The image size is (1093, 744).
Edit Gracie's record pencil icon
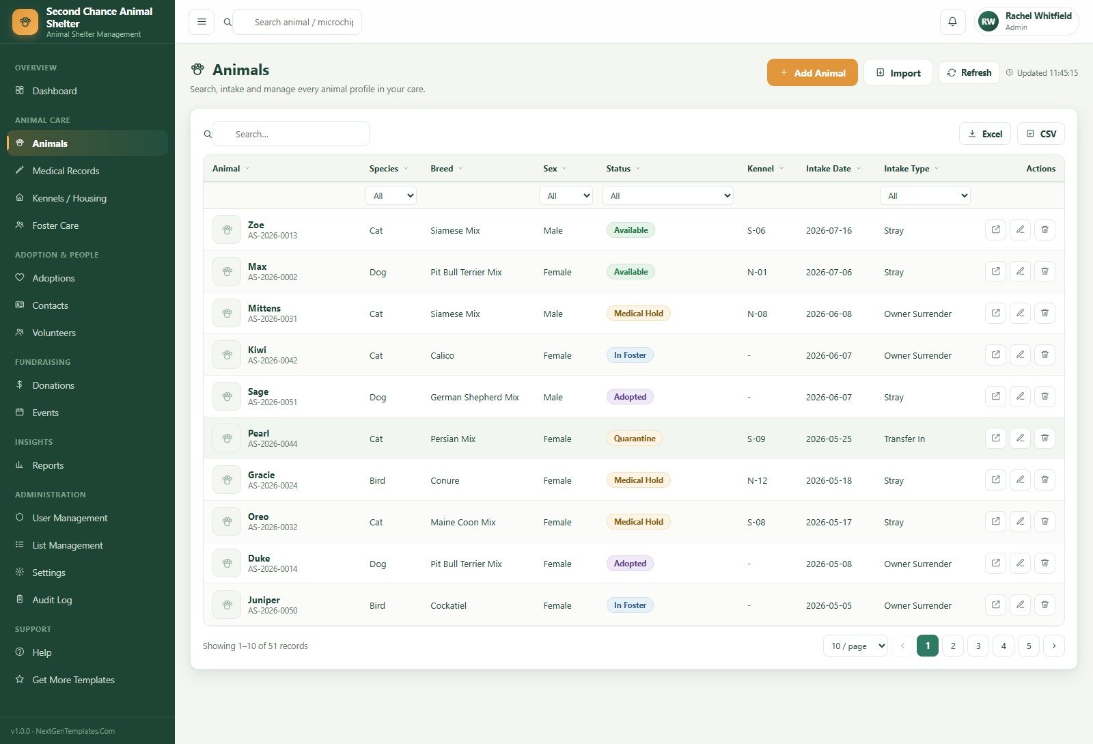pyautogui.click(x=1020, y=480)
